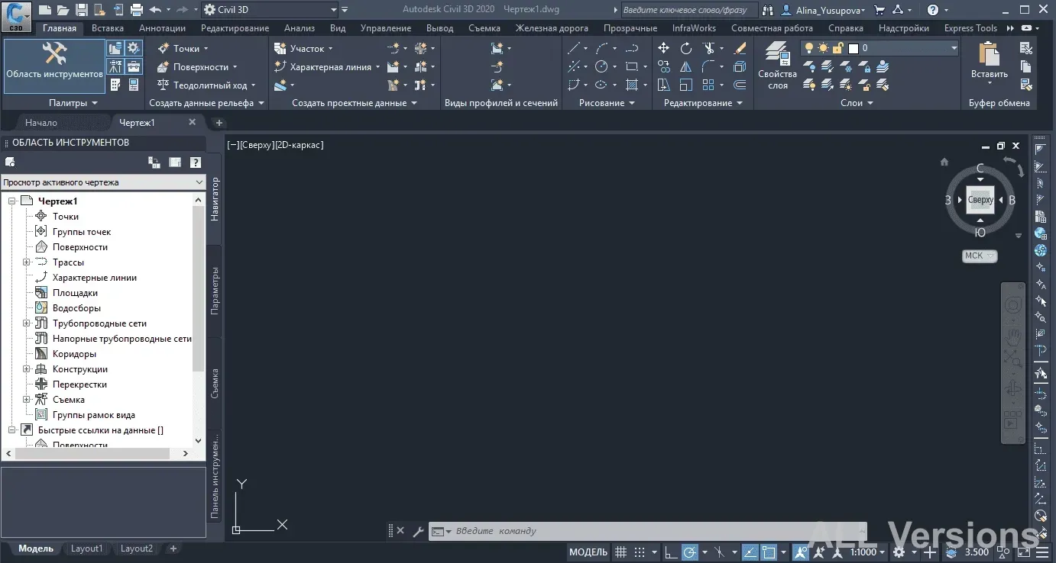Toggle snap mode in the status bar
Screen dimensions: 1056x563
coord(640,552)
